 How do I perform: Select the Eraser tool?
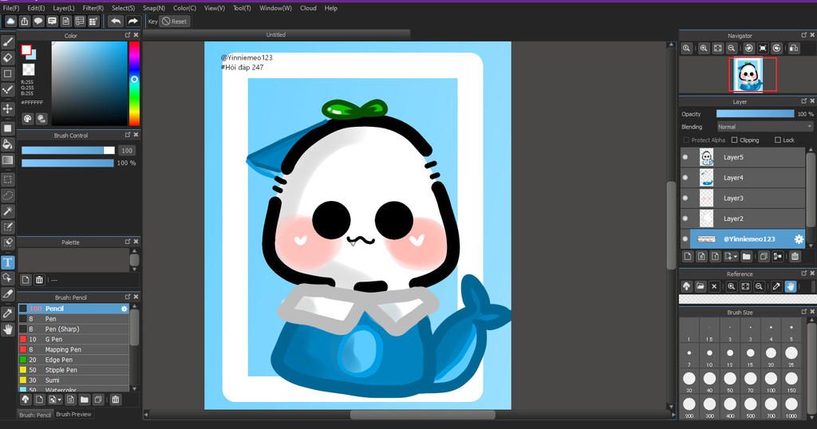coord(8,57)
